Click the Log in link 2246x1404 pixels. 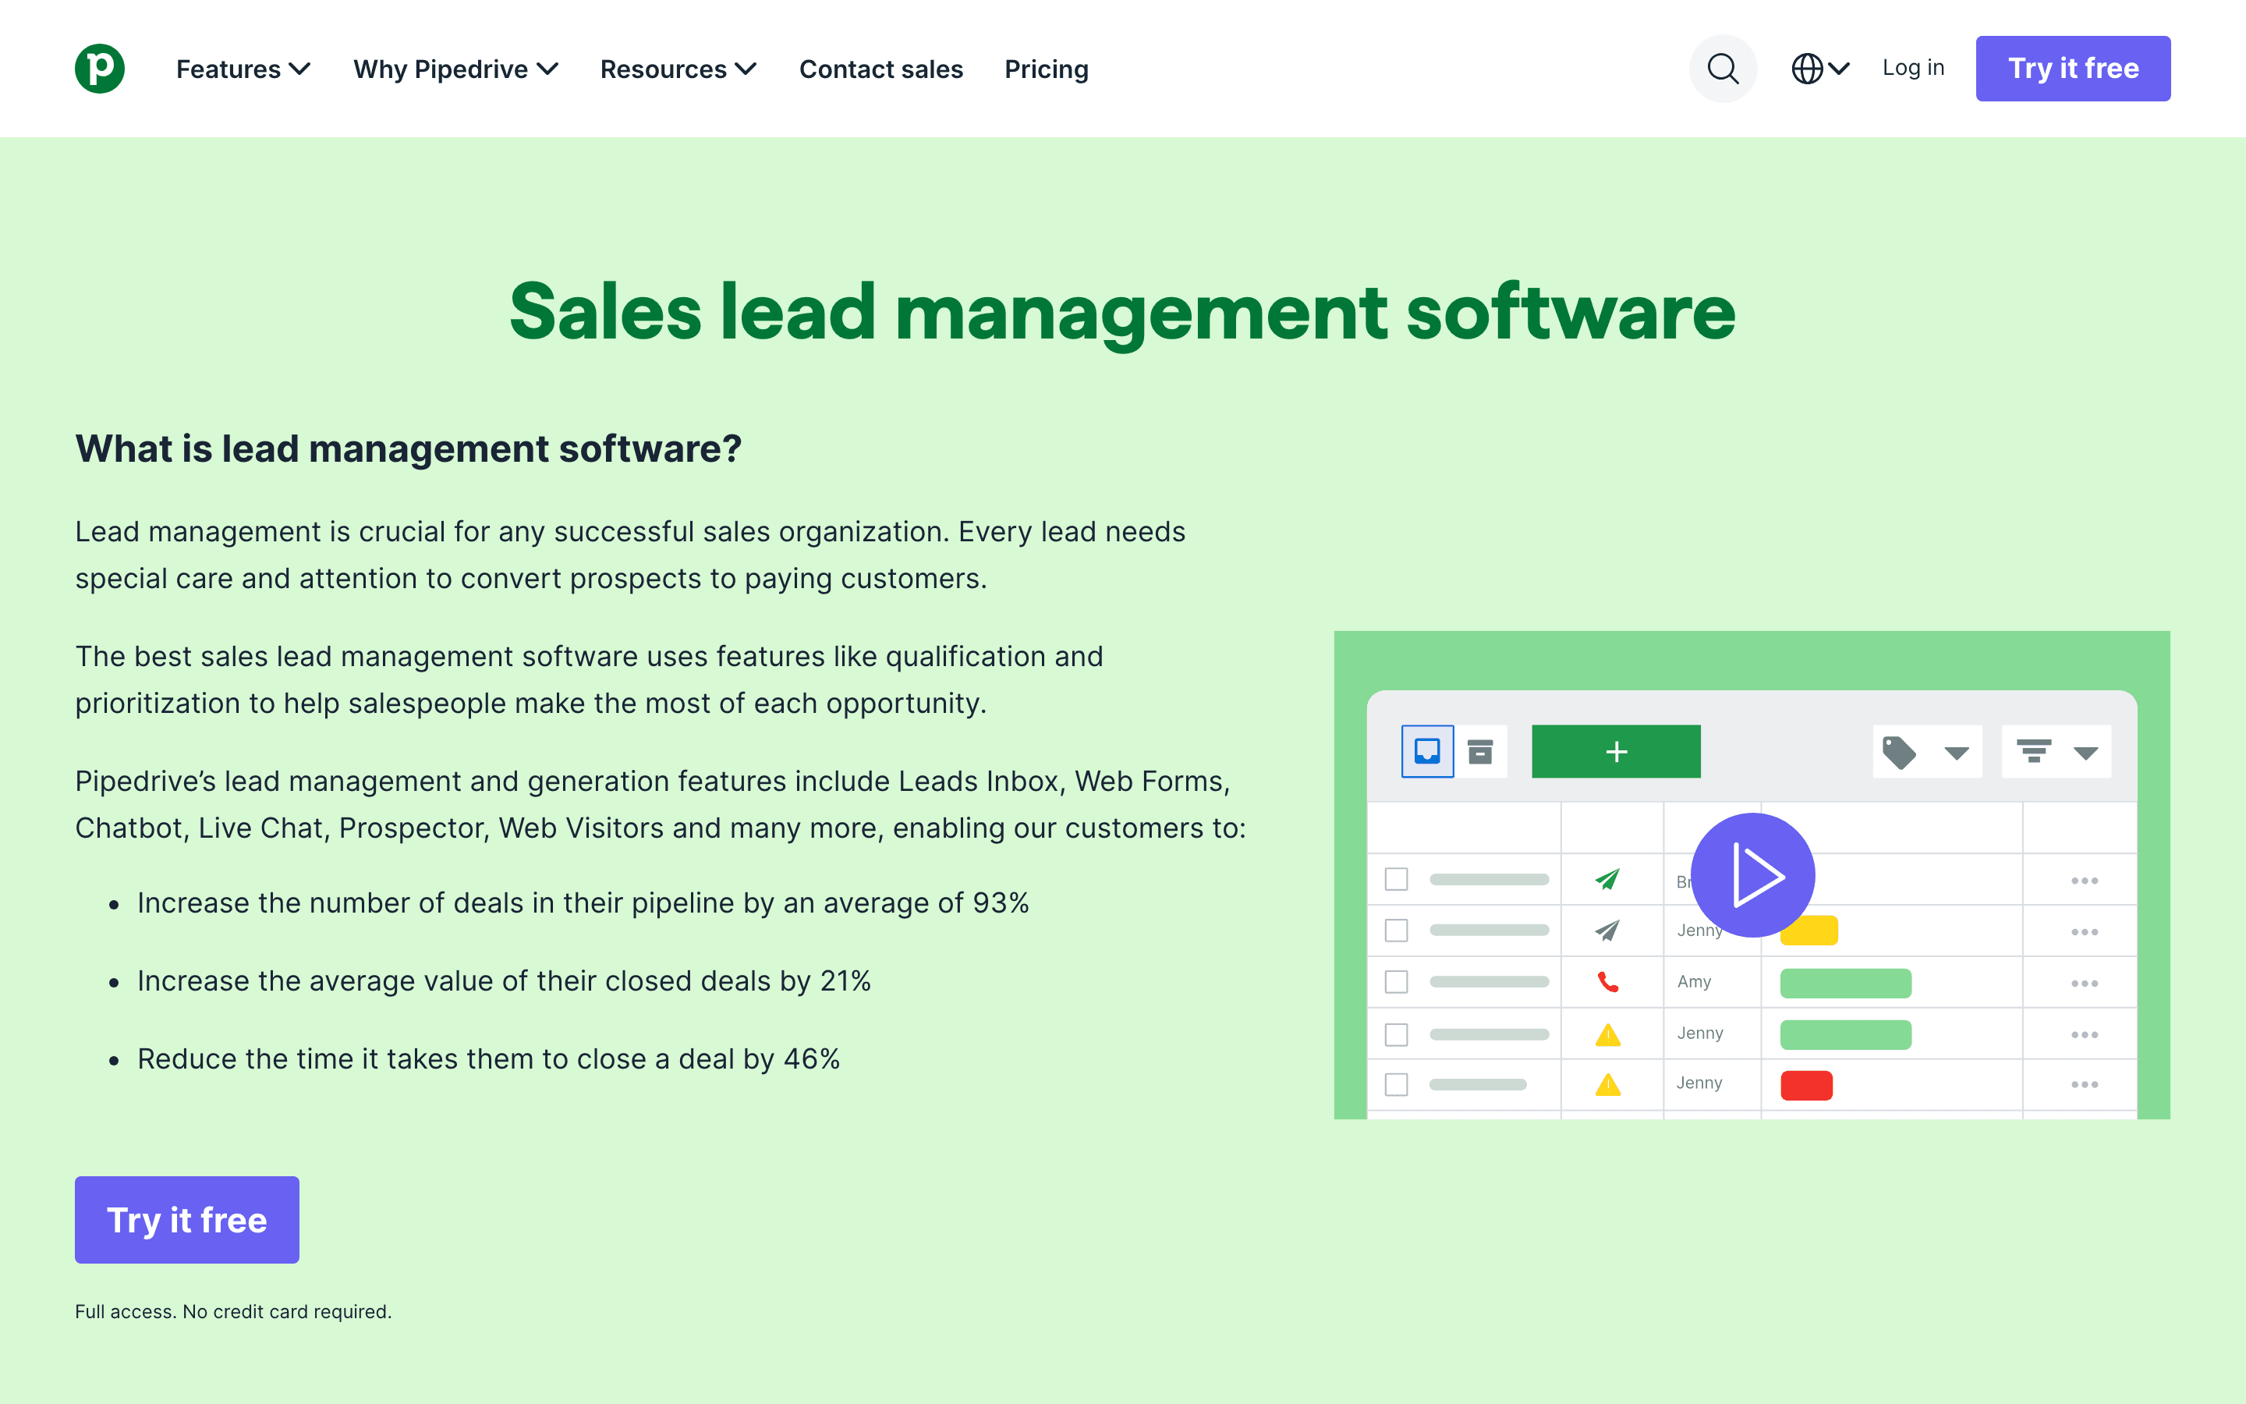coord(1913,68)
